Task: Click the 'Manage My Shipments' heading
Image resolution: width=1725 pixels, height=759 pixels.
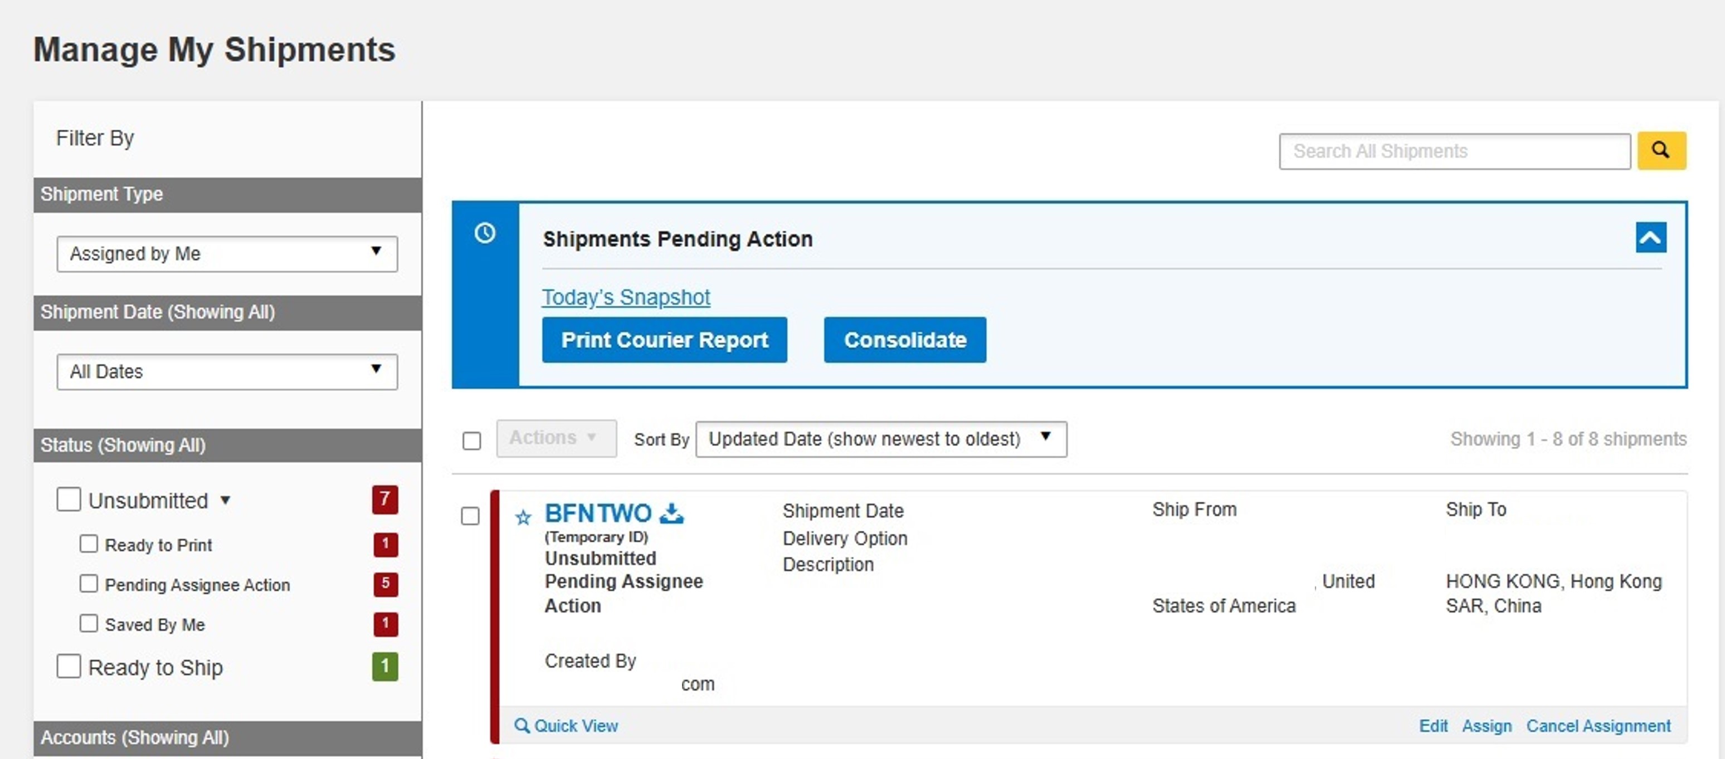Action: point(215,50)
